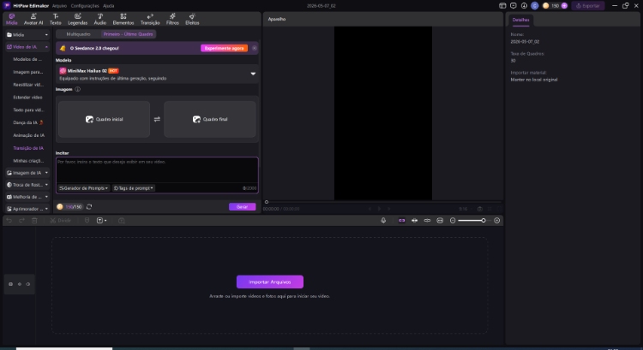This screenshot has width=643, height=350.
Task: Click the marker shield icon in timeline toolbar
Action: click(x=87, y=221)
